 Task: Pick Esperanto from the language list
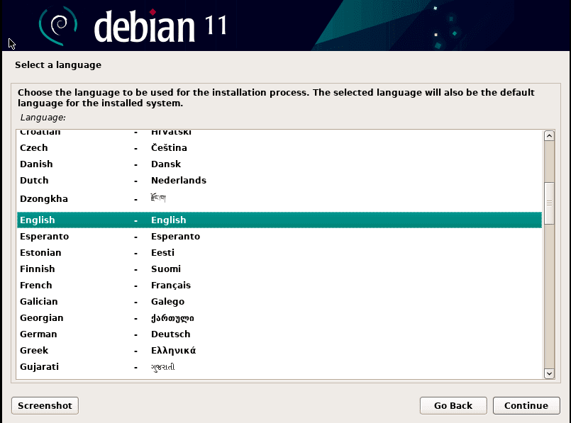(279, 237)
